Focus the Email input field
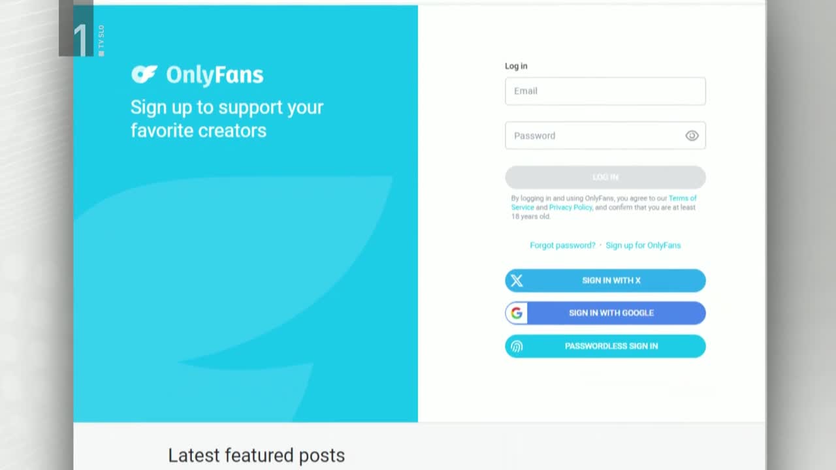 [x=605, y=91]
